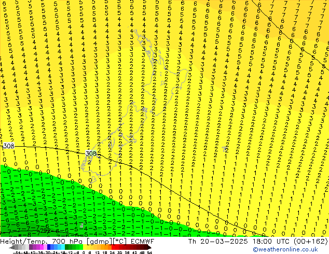Click the 292 contour label in the green area
Viewport: 329px width, 254px height.
point(45,231)
